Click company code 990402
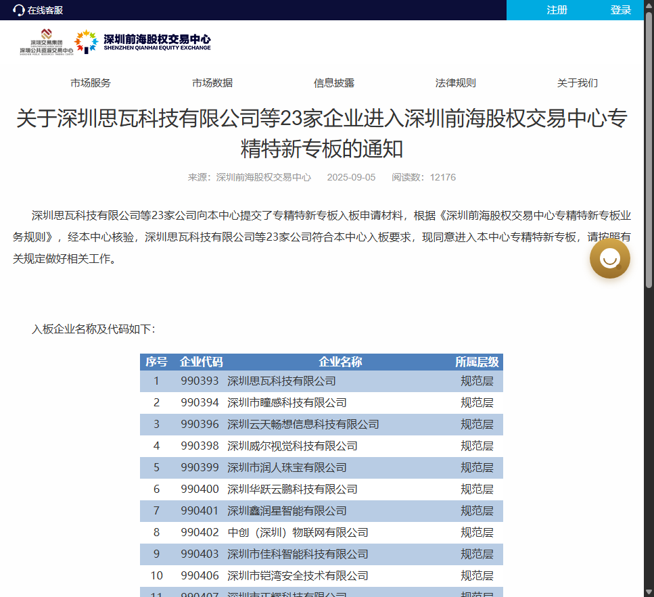The height and width of the screenshot is (597, 654). [x=200, y=533]
